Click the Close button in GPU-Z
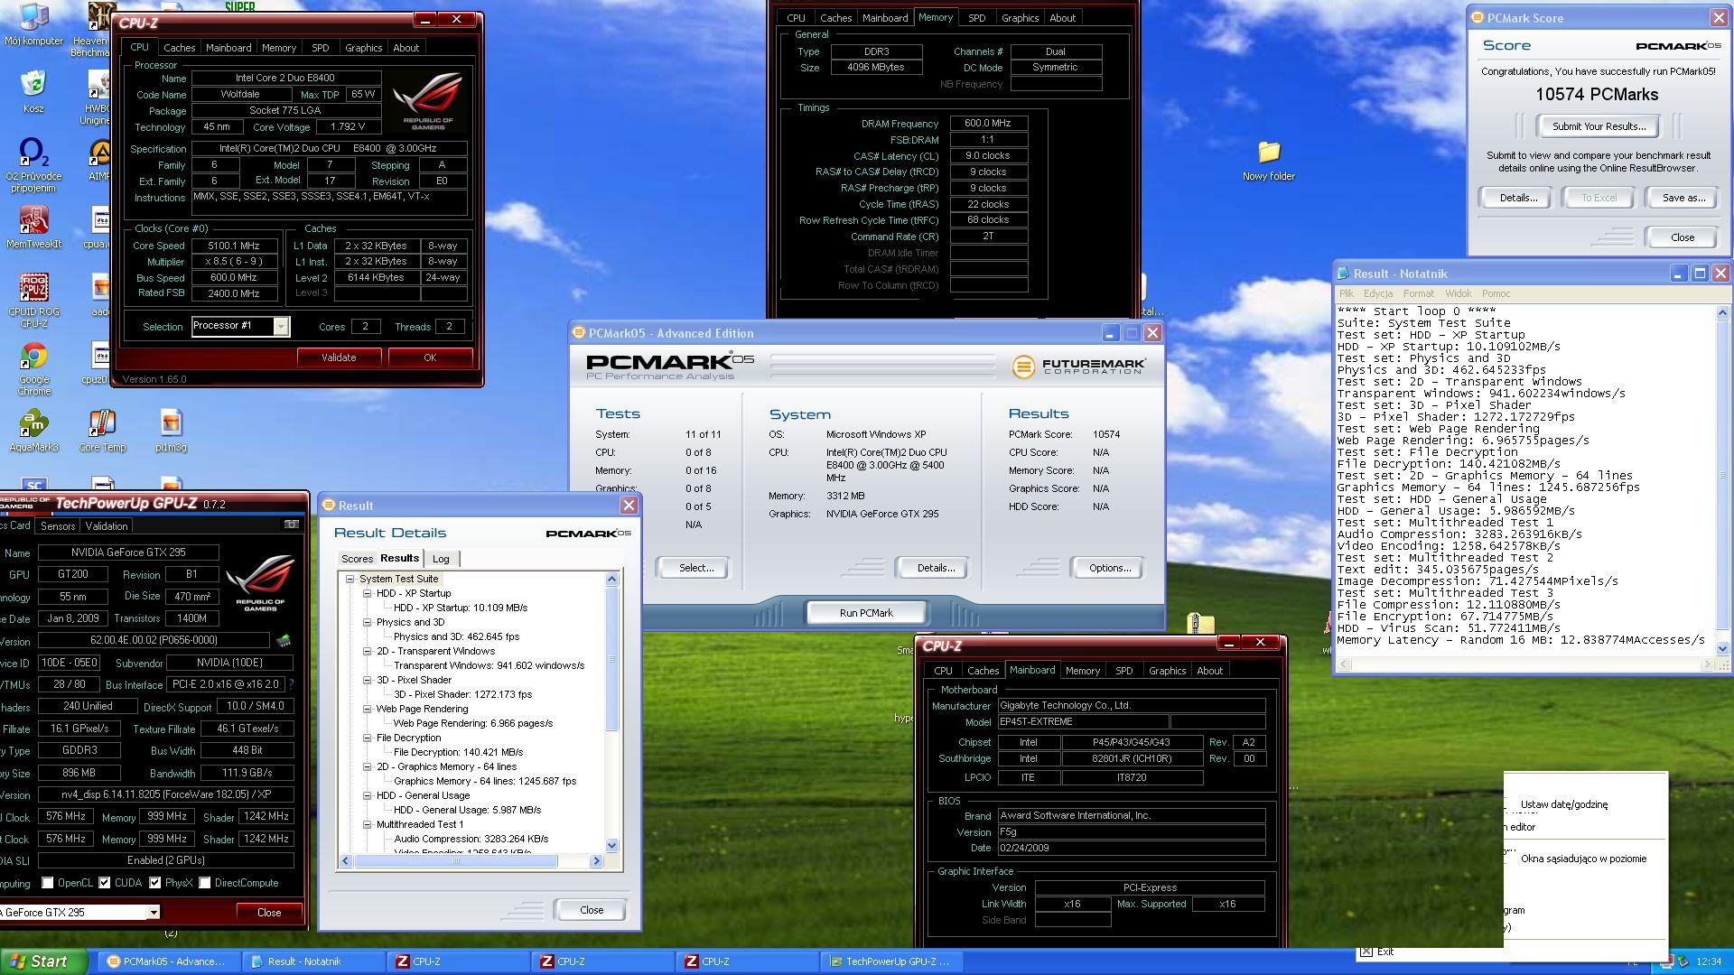Image resolution: width=1734 pixels, height=975 pixels. 269,913
